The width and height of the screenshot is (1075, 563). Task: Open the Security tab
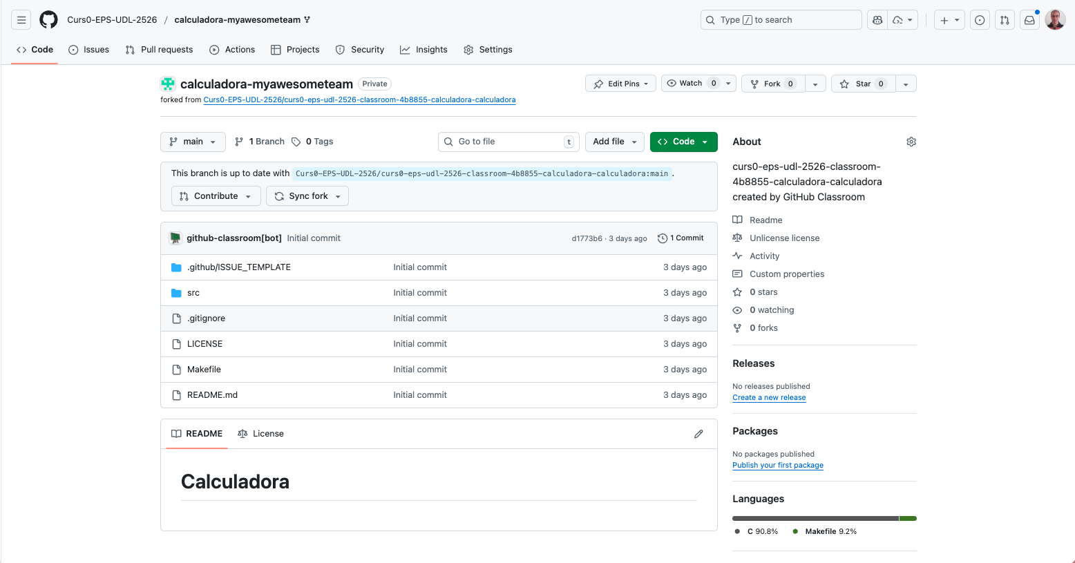point(360,50)
